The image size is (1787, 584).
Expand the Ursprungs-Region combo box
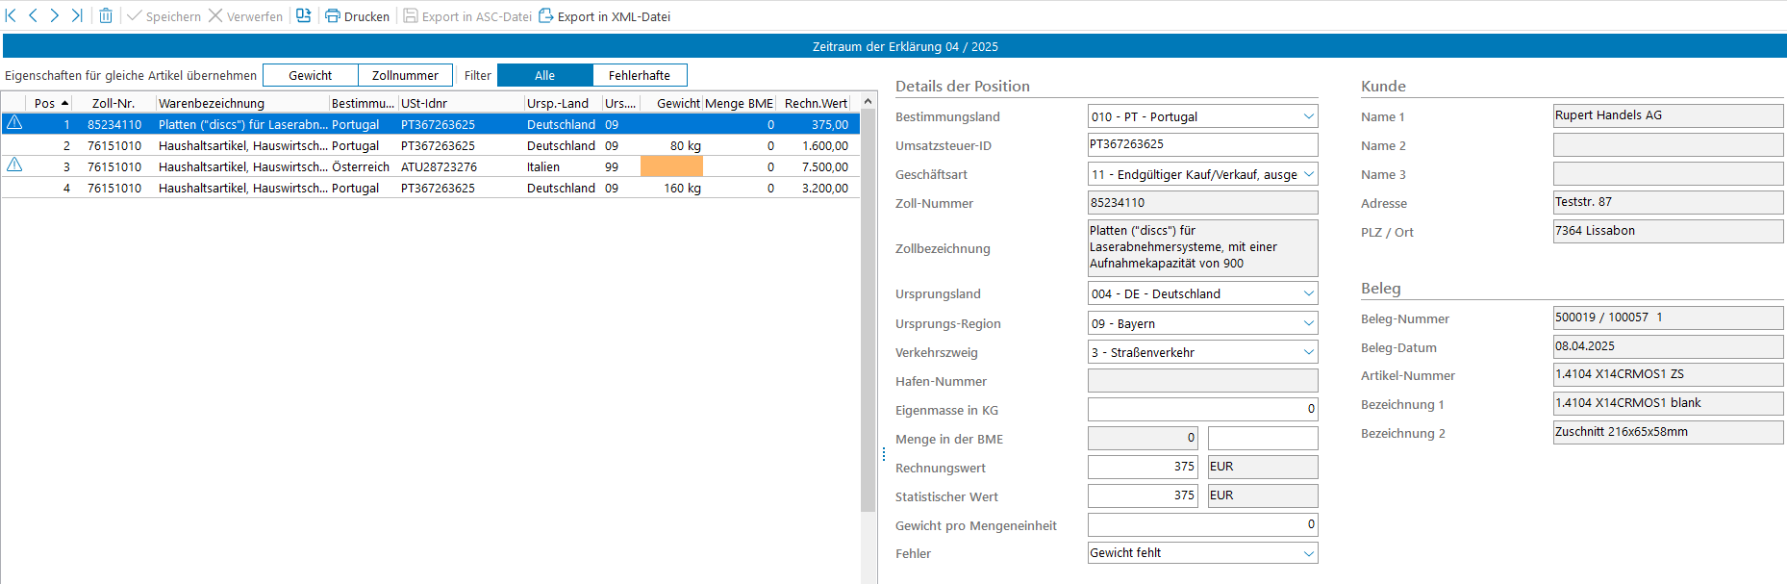coord(1308,323)
